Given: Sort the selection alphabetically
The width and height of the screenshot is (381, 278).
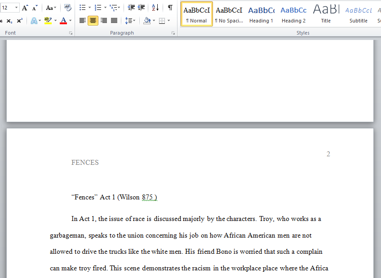Looking at the screenshot, I should [x=155, y=8].
